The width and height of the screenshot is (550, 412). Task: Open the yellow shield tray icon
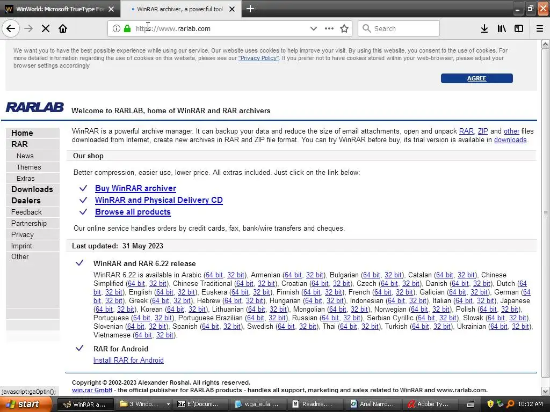490,404
